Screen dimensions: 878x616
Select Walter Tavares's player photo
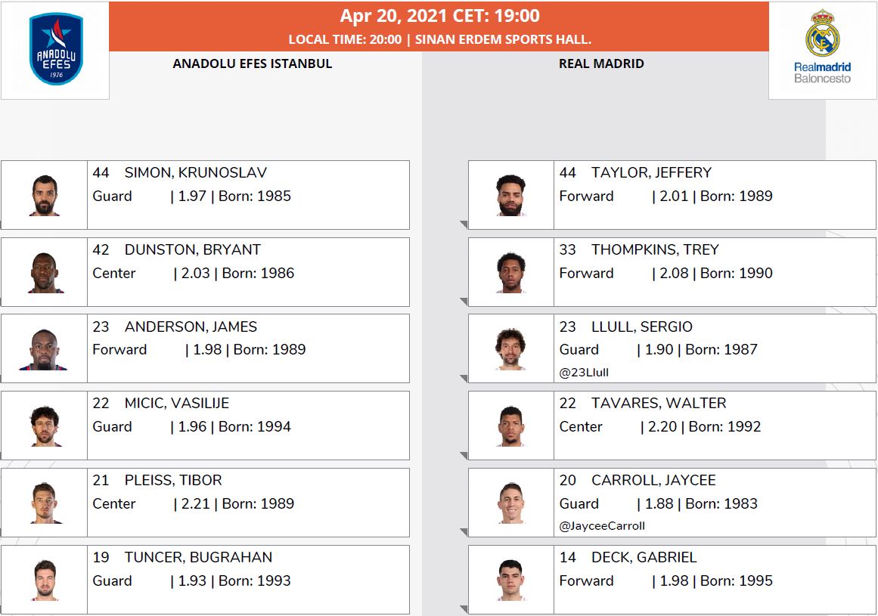(x=510, y=426)
